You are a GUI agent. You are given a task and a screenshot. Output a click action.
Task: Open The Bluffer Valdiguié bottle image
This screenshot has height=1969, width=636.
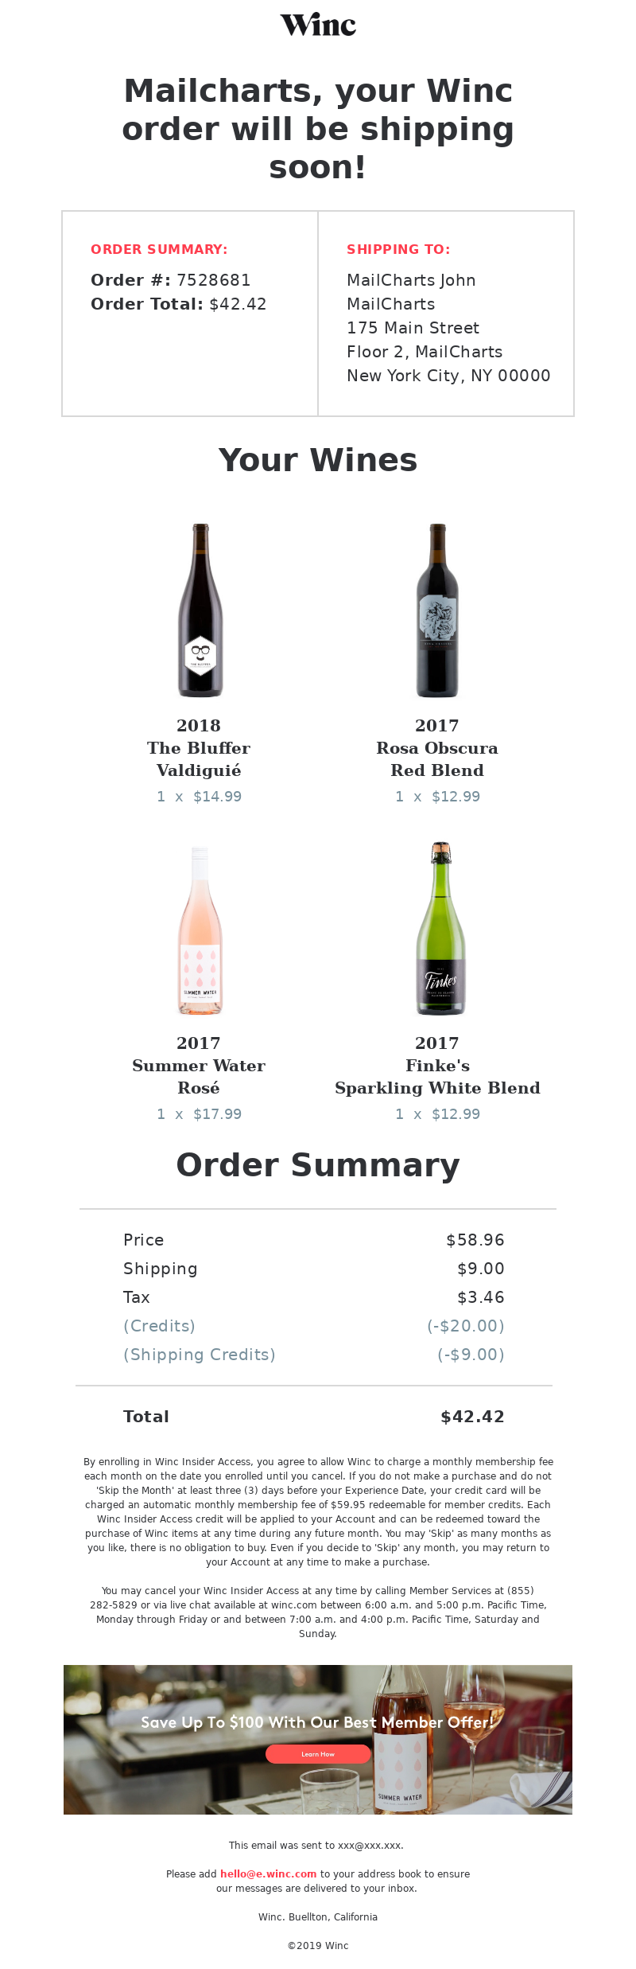[200, 610]
